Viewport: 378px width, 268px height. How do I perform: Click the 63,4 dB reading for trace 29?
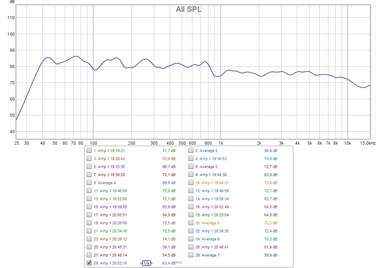tap(169, 263)
